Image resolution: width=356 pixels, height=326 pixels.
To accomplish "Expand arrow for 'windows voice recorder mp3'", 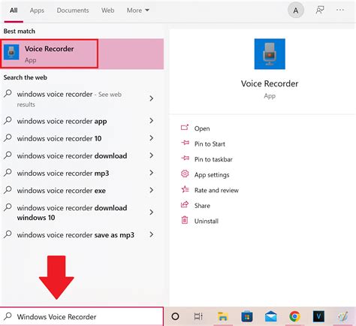I will pyautogui.click(x=151, y=173).
